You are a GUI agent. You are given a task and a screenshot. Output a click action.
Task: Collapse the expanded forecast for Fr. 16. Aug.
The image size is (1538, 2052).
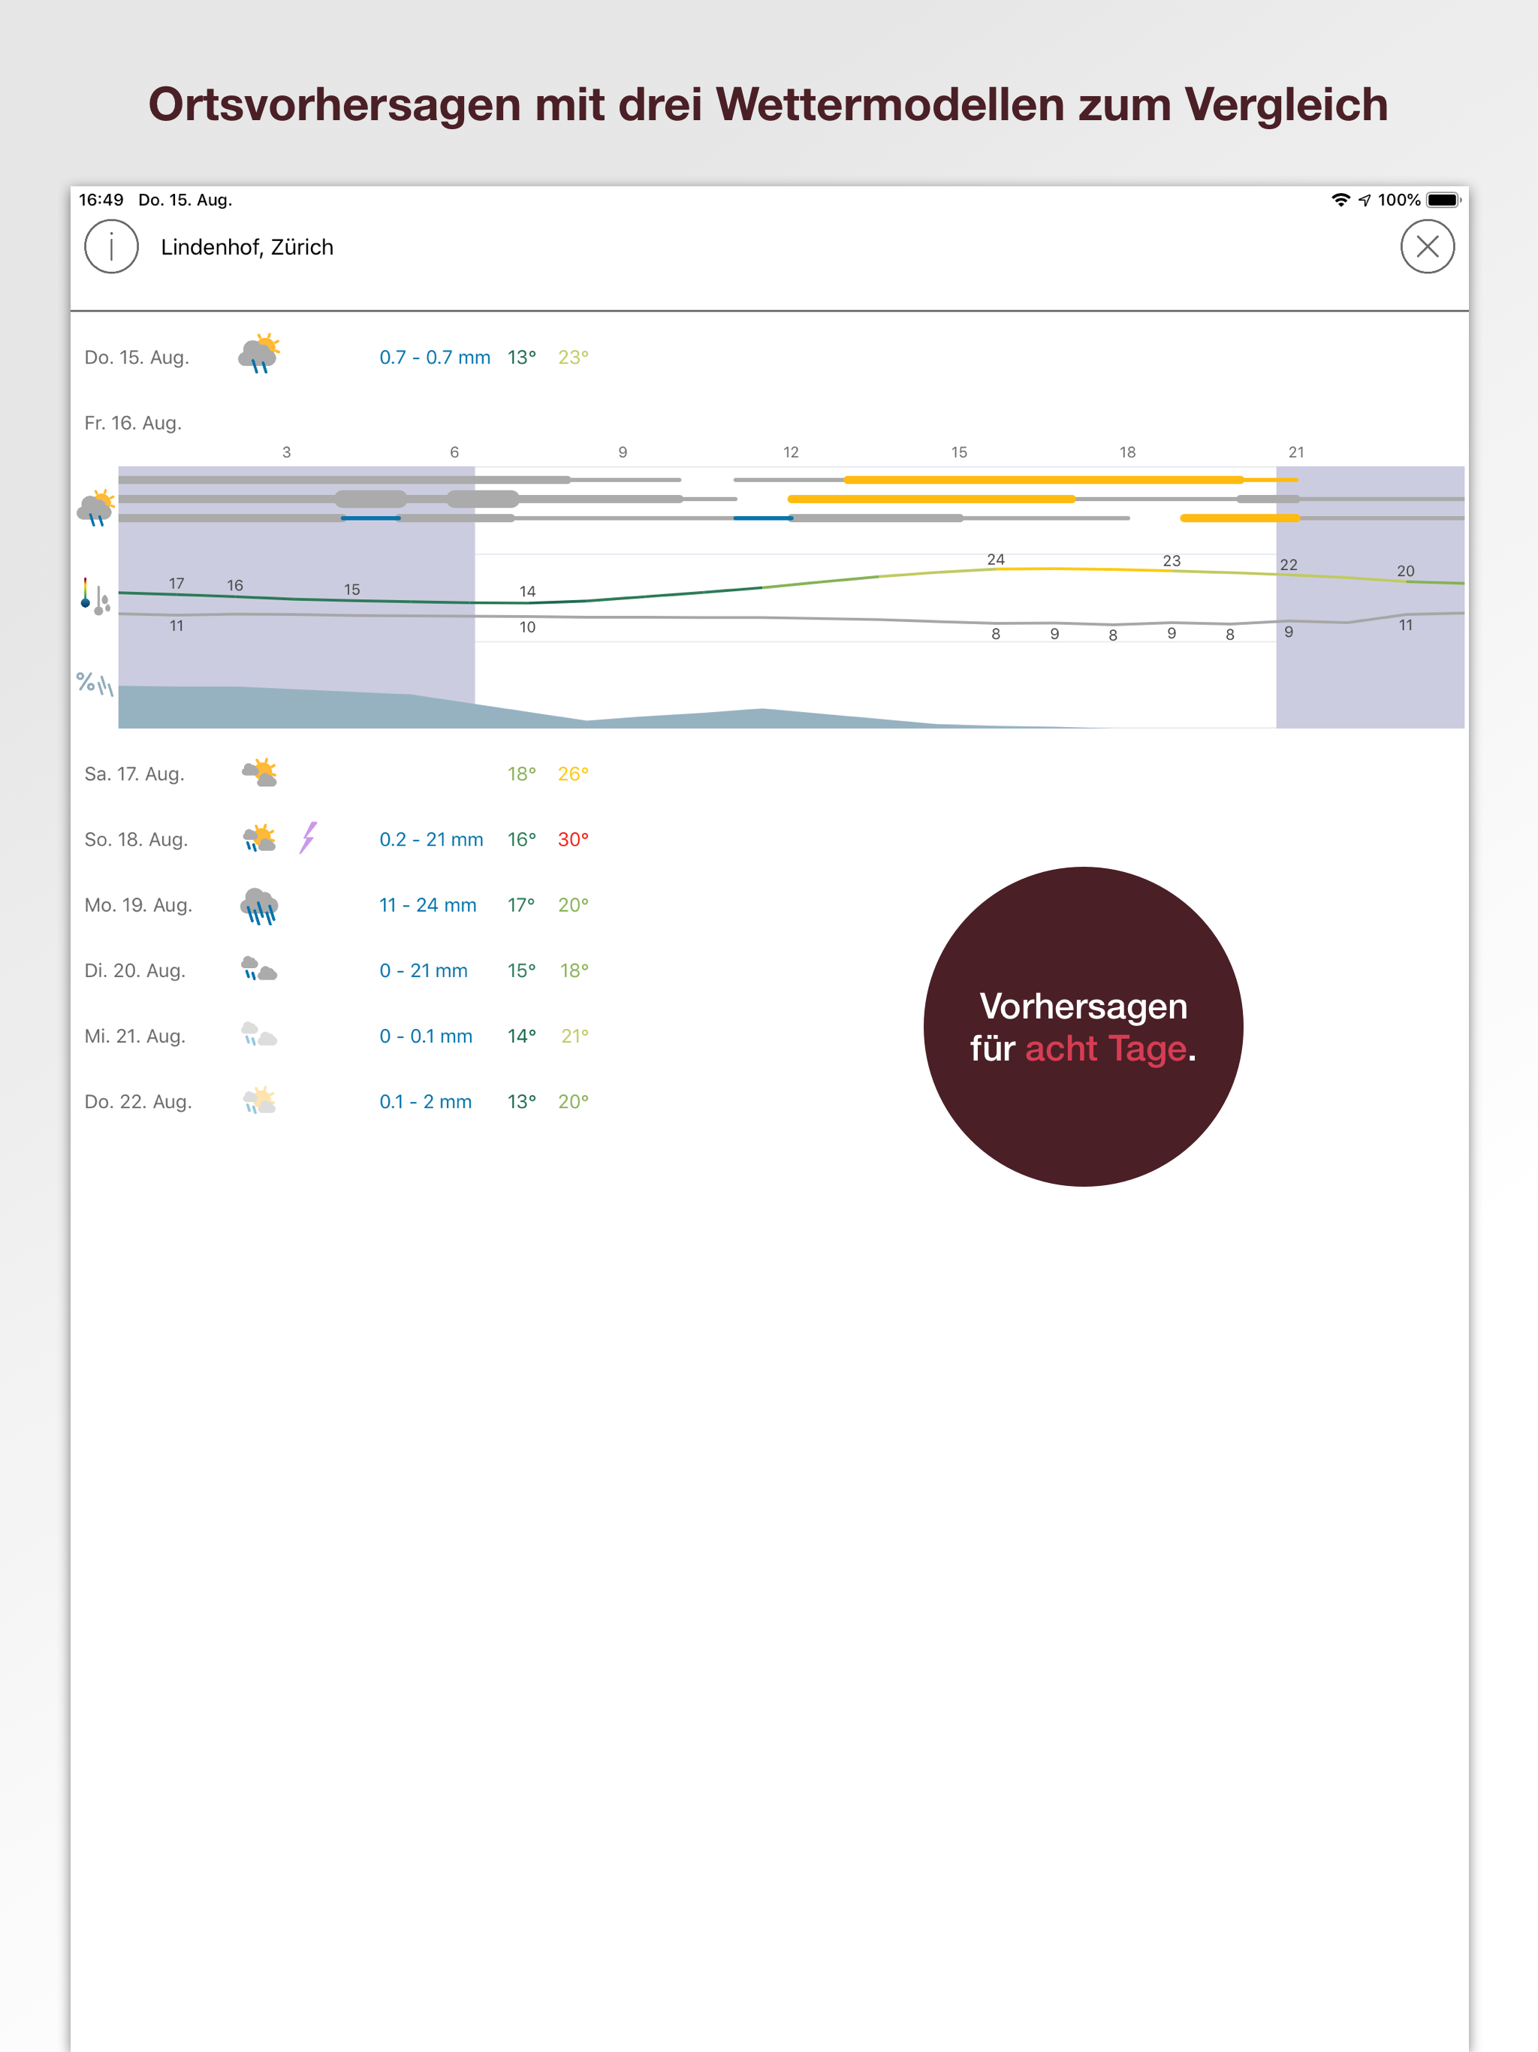(x=133, y=422)
